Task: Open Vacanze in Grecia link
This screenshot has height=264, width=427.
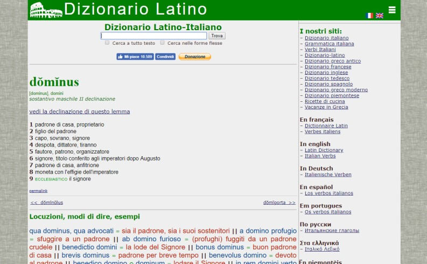Action: pyautogui.click(x=326, y=107)
